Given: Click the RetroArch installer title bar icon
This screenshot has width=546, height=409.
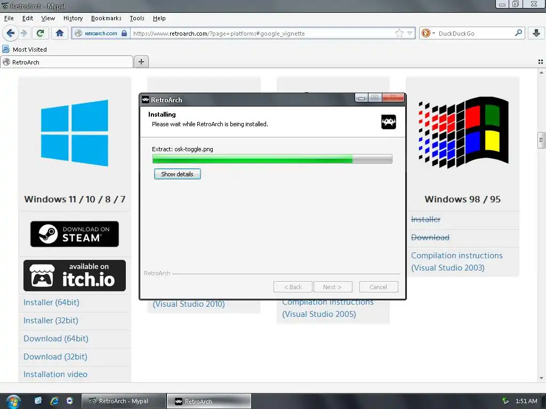Looking at the screenshot, I should 146,100.
